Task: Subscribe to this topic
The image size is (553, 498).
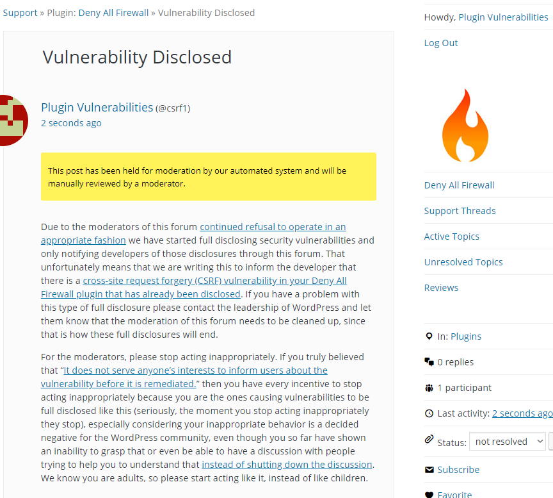Action: tap(458, 470)
